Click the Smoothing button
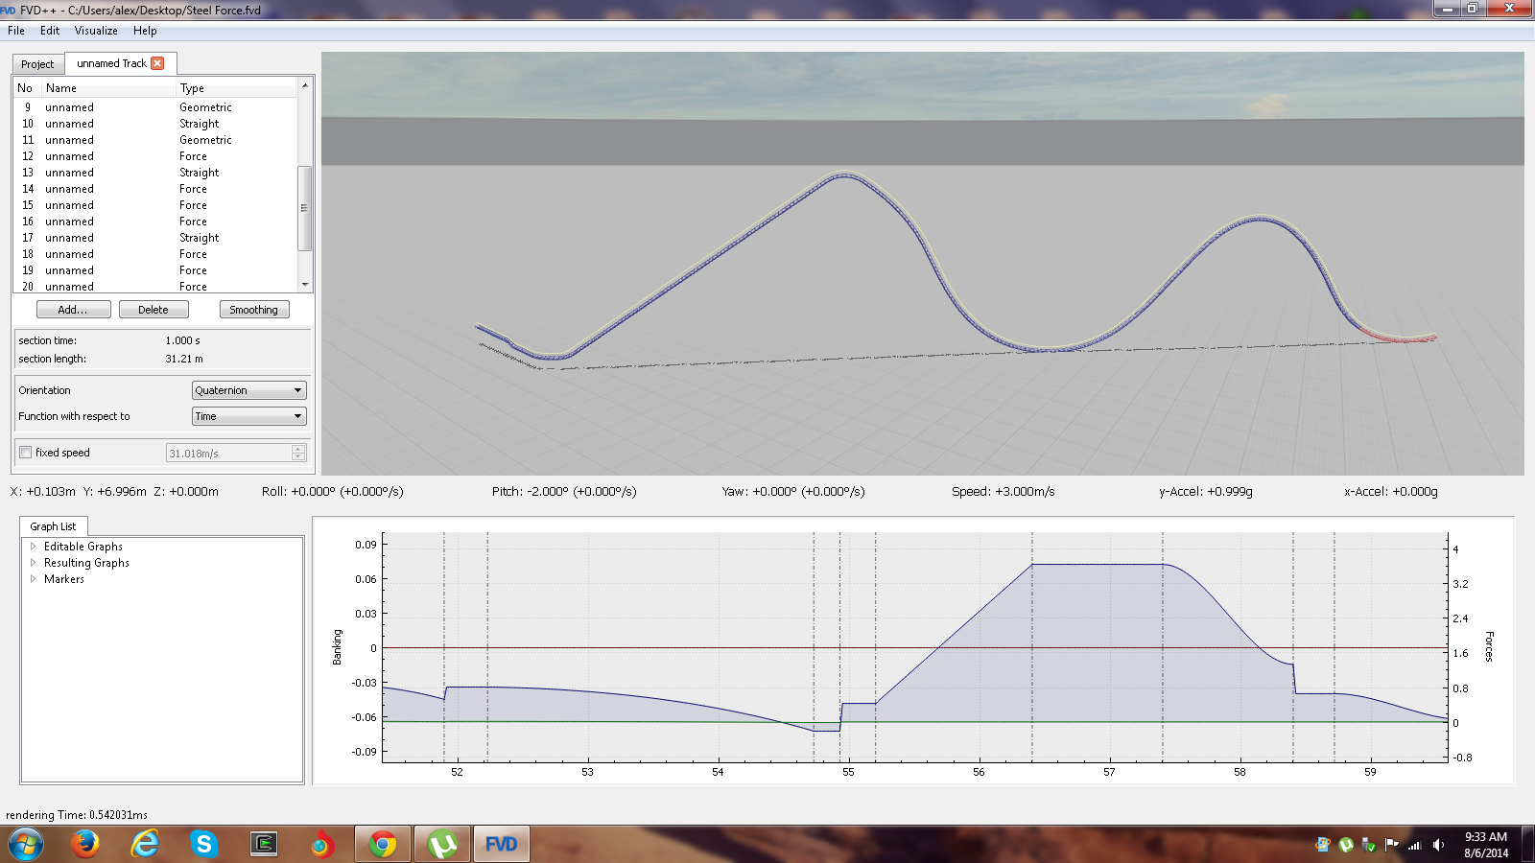The image size is (1535, 863). click(254, 310)
